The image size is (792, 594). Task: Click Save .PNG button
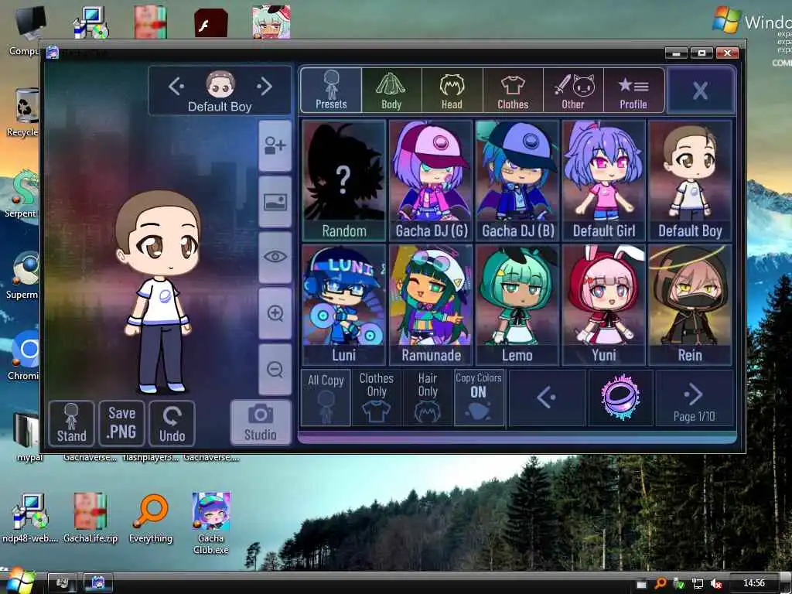pyautogui.click(x=121, y=423)
